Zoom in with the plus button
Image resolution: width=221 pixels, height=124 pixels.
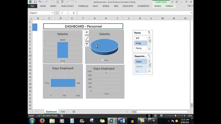pyautogui.click(x=184, y=116)
